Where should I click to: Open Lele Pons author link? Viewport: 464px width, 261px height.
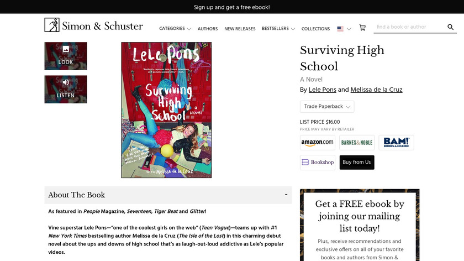coord(322,90)
